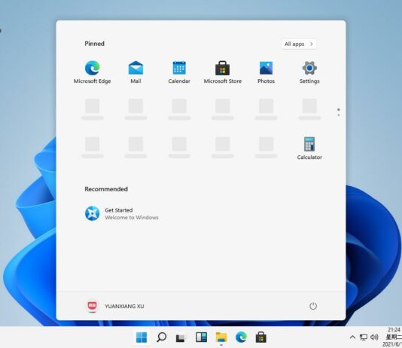This screenshot has height=348, width=402.
Task: Launch the Calendar app
Action: pos(179,72)
